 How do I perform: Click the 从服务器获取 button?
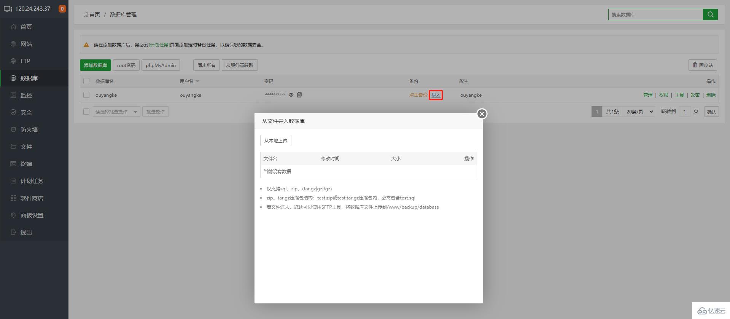pyautogui.click(x=240, y=65)
